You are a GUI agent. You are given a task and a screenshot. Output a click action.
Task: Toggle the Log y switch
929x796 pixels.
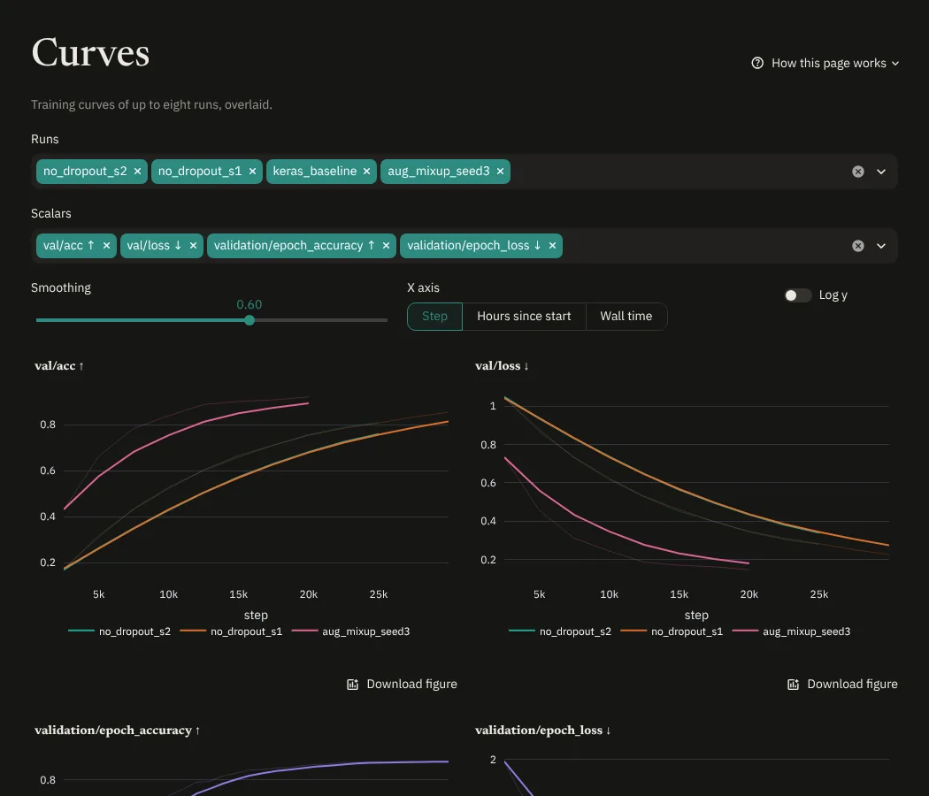[x=797, y=295]
